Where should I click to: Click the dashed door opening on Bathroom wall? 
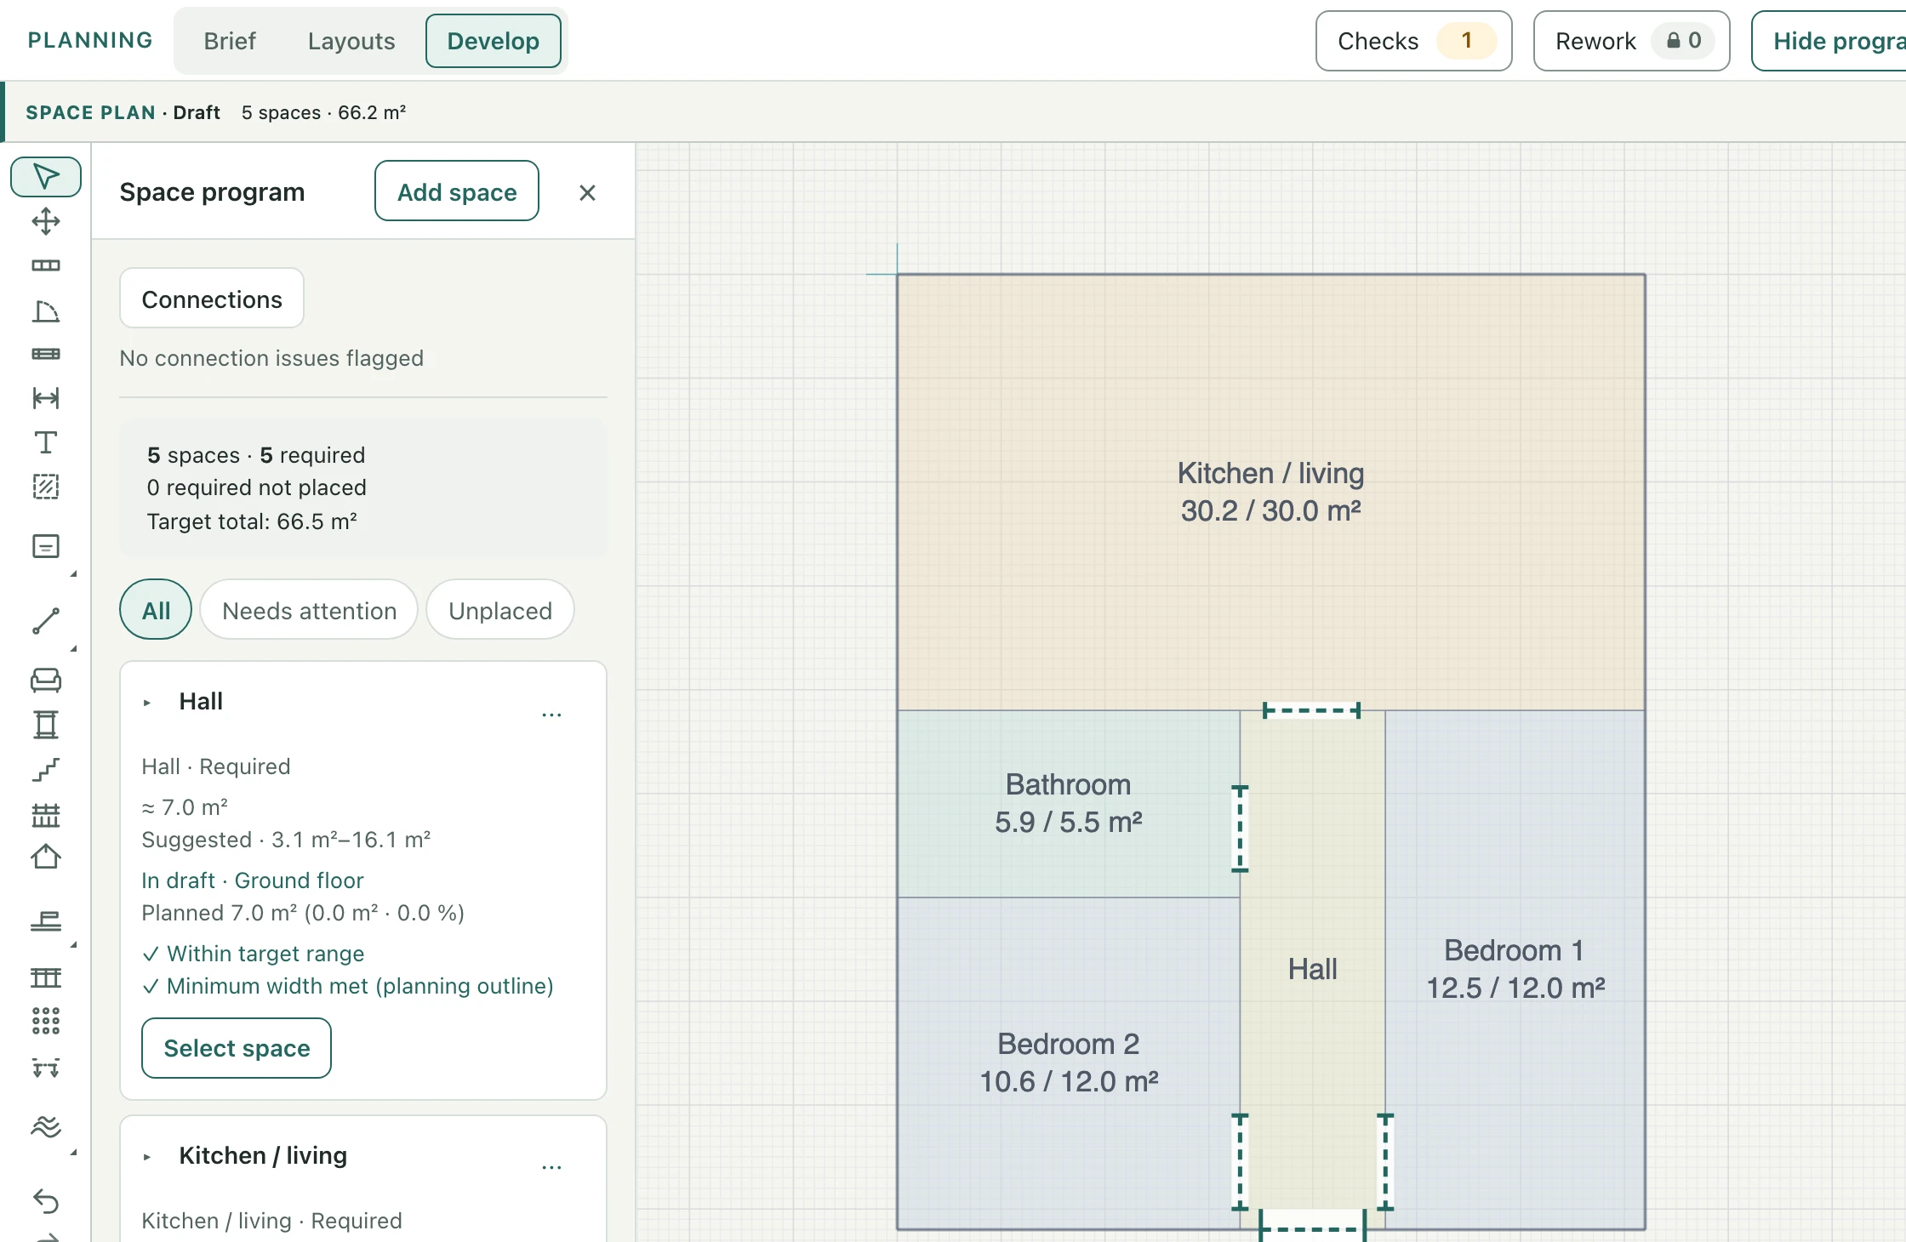point(1241,829)
